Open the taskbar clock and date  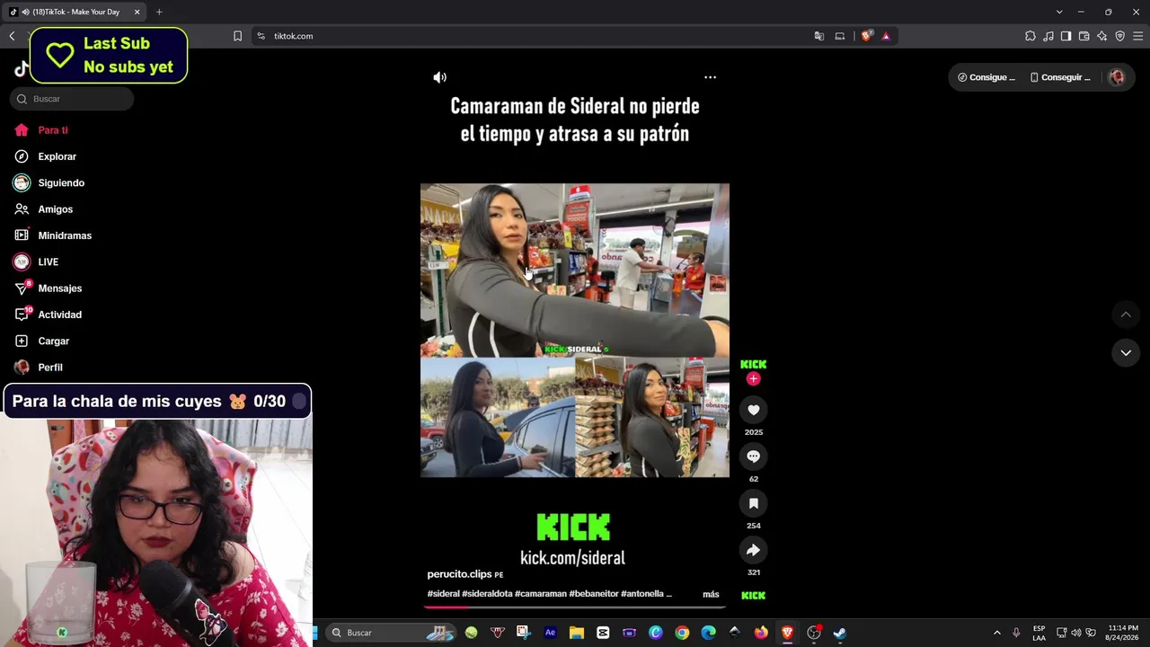(1122, 633)
